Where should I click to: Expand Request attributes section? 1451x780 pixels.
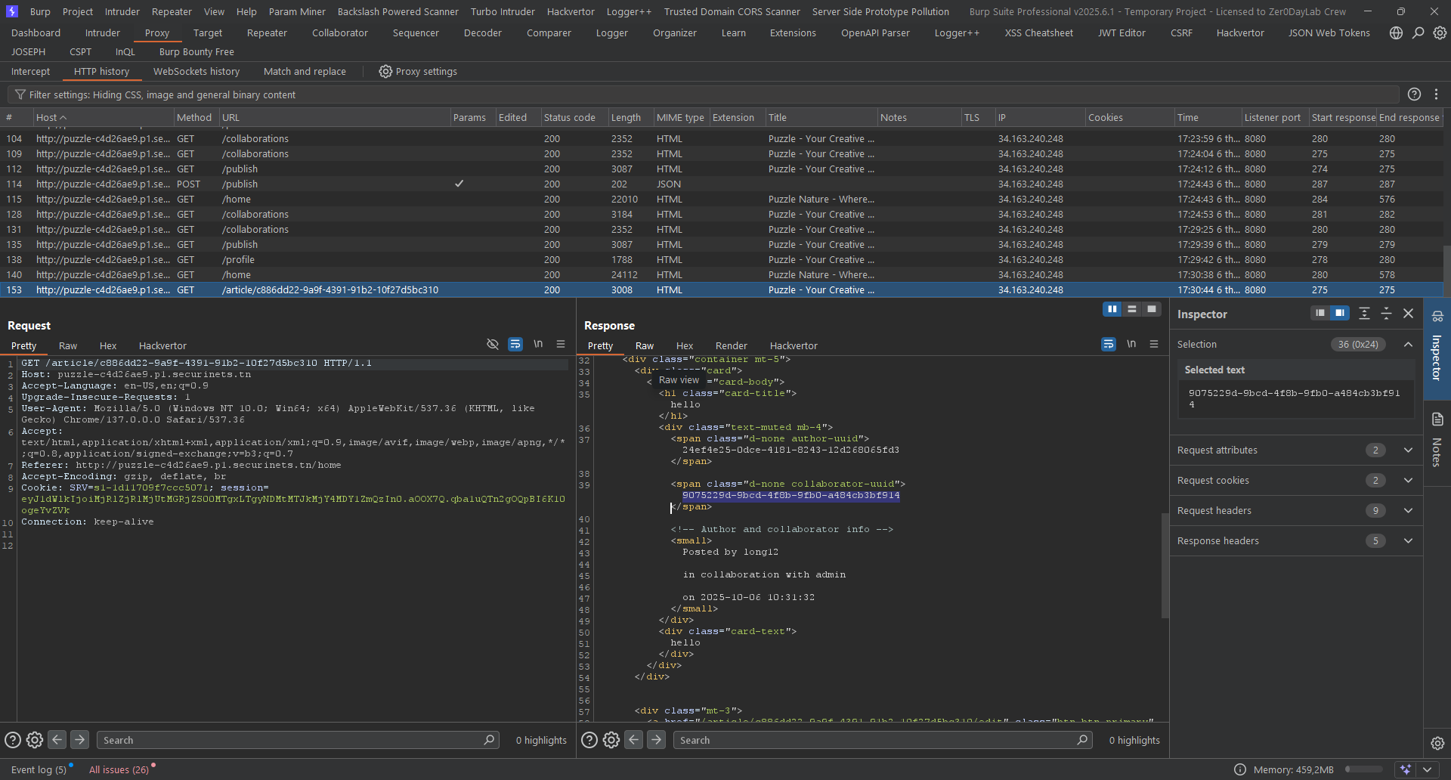pos(1409,450)
